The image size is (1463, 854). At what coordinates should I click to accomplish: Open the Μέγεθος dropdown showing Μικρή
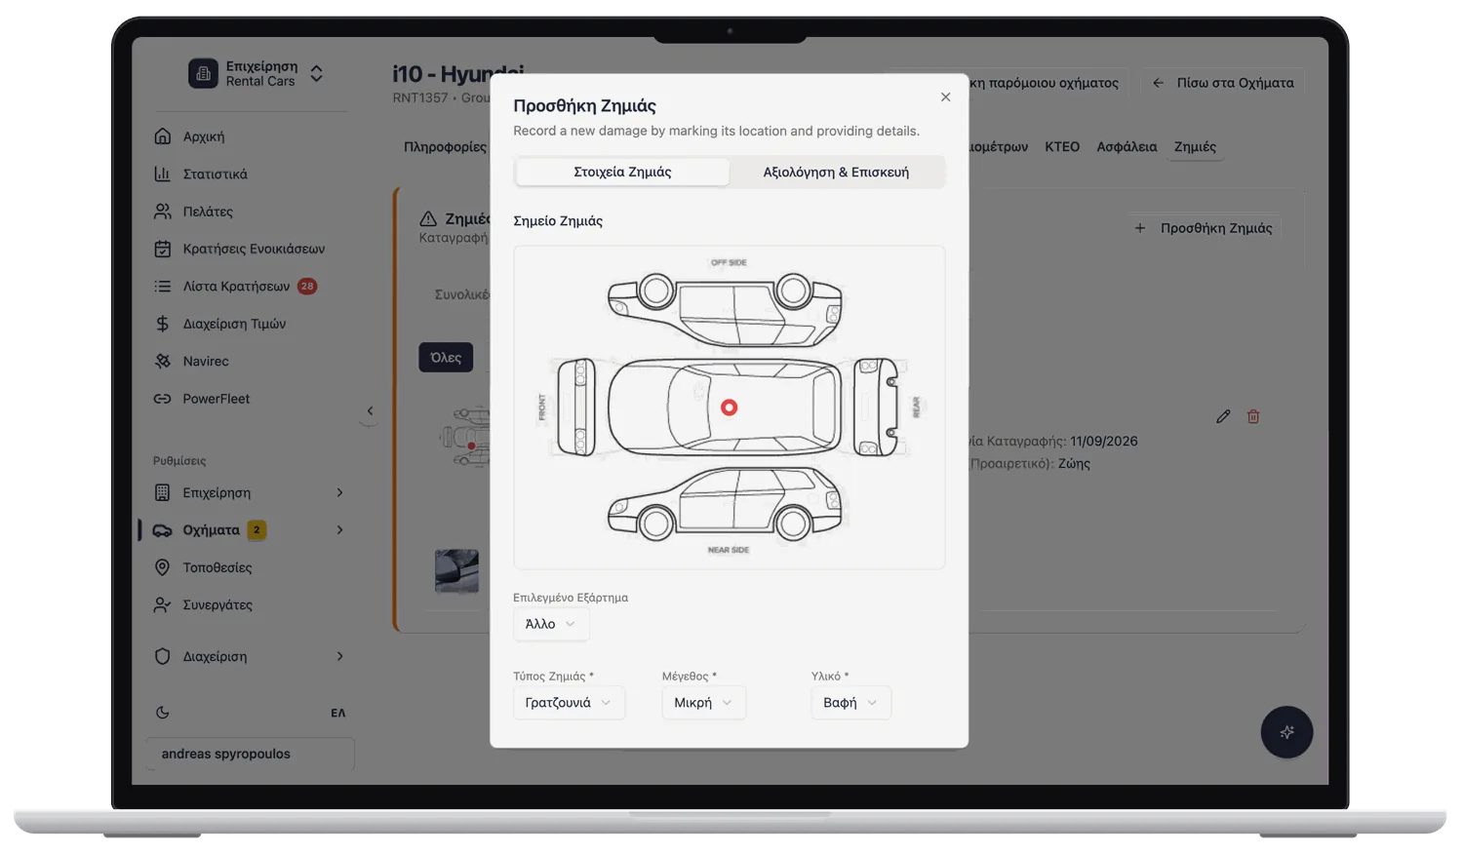(x=703, y=702)
